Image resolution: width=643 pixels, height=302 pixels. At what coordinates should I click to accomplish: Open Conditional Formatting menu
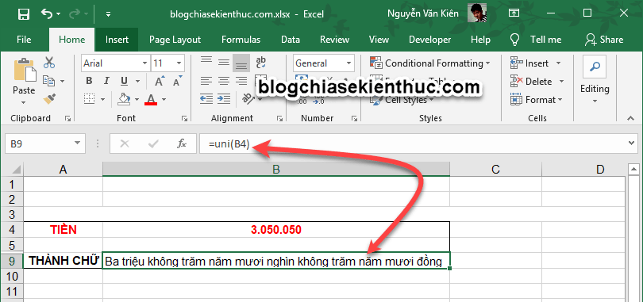[x=429, y=63]
